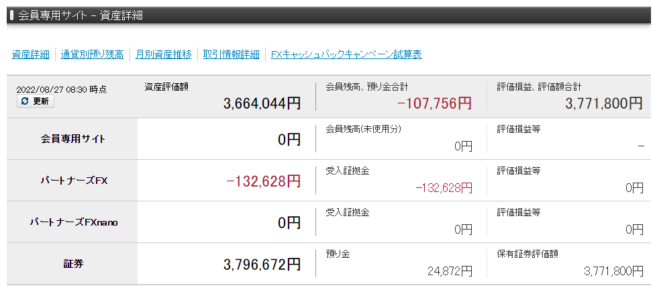653x288 pixels.
Task: Click the 証券 total 3,796,672円
Action: click(262, 265)
